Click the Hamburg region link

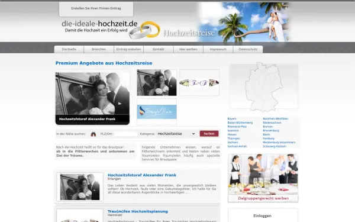(x=269, y=139)
